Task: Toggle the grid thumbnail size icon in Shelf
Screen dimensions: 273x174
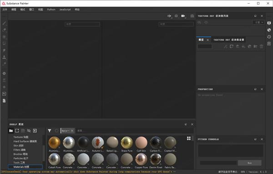Action: point(189,138)
